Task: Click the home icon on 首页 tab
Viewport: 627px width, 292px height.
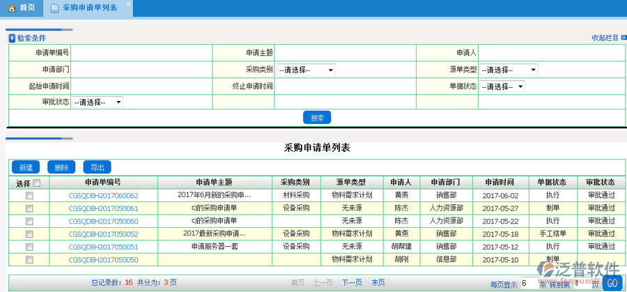Action: [11, 8]
